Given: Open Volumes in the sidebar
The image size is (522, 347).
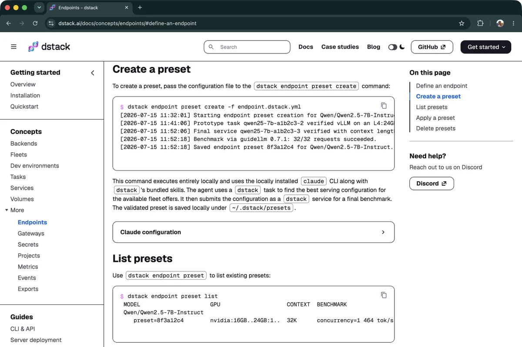Looking at the screenshot, I should (x=22, y=199).
